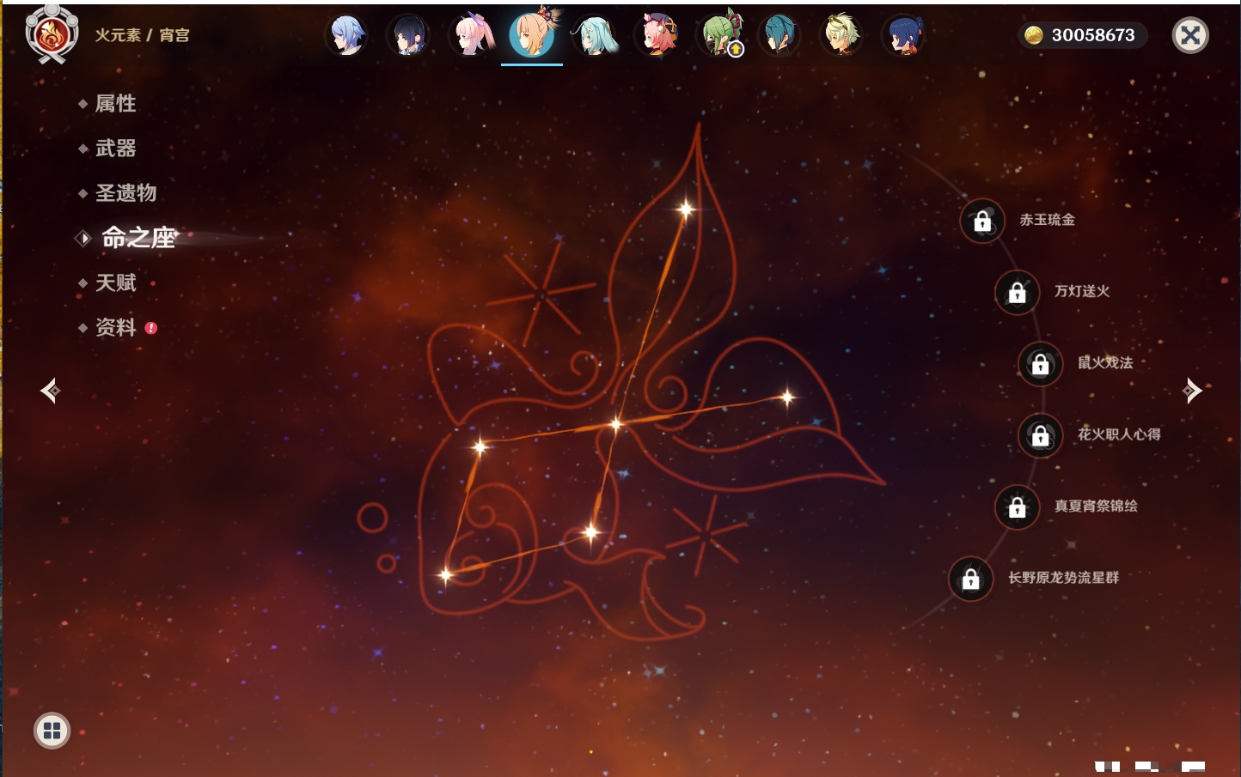This screenshot has width=1241, height=777.
Task: Open the 长野原龙势流星群 constellation label
Action: click(1063, 577)
